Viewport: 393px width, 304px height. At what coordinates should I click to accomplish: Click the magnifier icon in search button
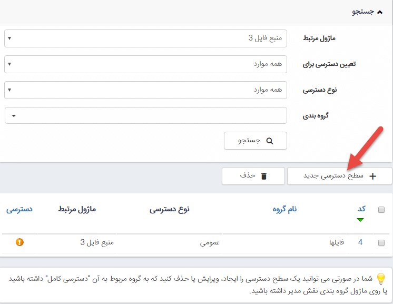(x=269, y=141)
